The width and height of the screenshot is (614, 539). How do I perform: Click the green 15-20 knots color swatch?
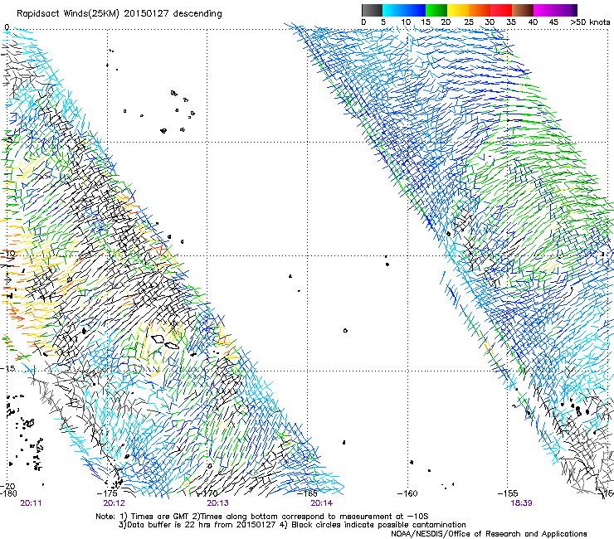(x=436, y=10)
